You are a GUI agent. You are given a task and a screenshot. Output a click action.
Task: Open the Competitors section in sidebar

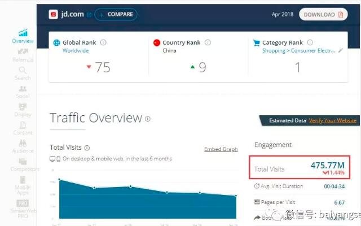23,164
